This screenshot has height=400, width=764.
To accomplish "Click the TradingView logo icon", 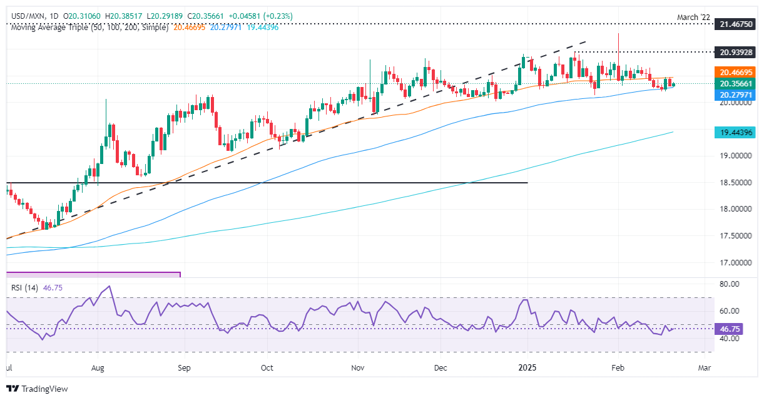I will click(x=13, y=389).
